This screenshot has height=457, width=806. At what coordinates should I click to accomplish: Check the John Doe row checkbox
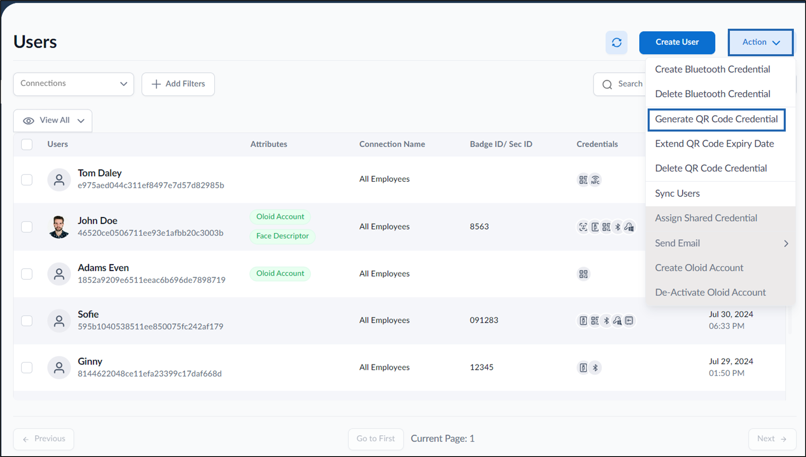27,227
